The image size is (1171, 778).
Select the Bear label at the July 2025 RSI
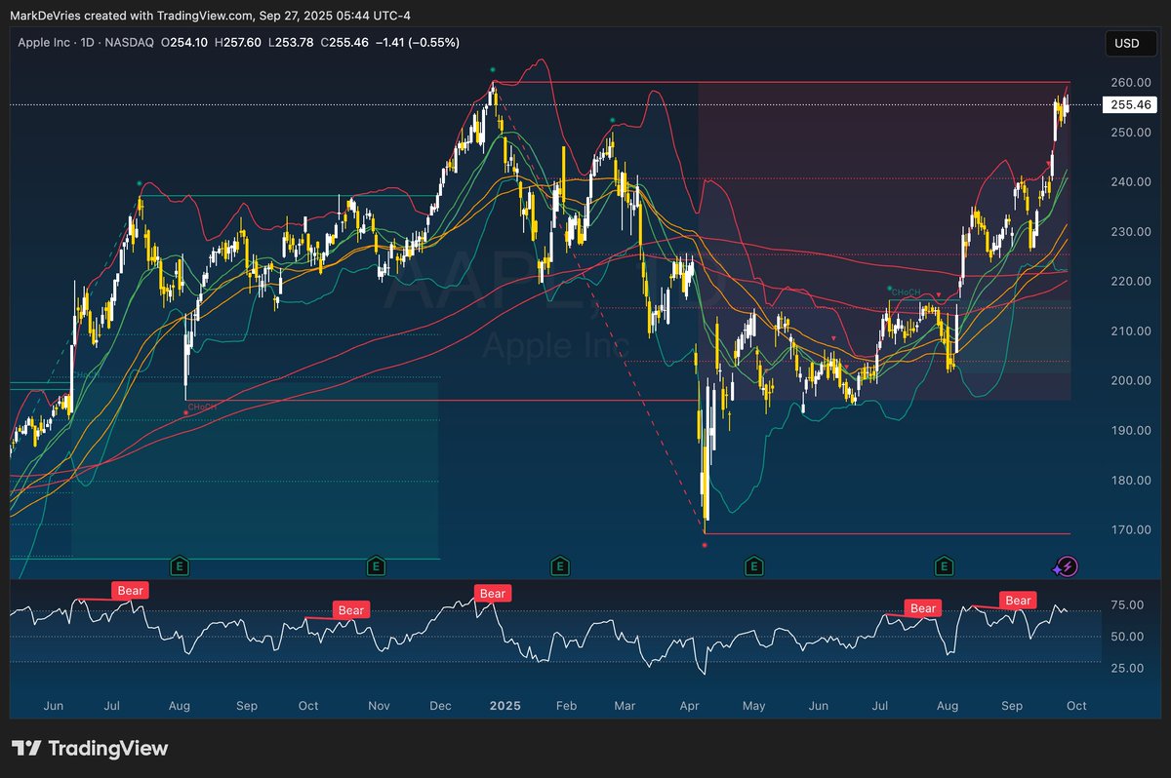point(923,607)
